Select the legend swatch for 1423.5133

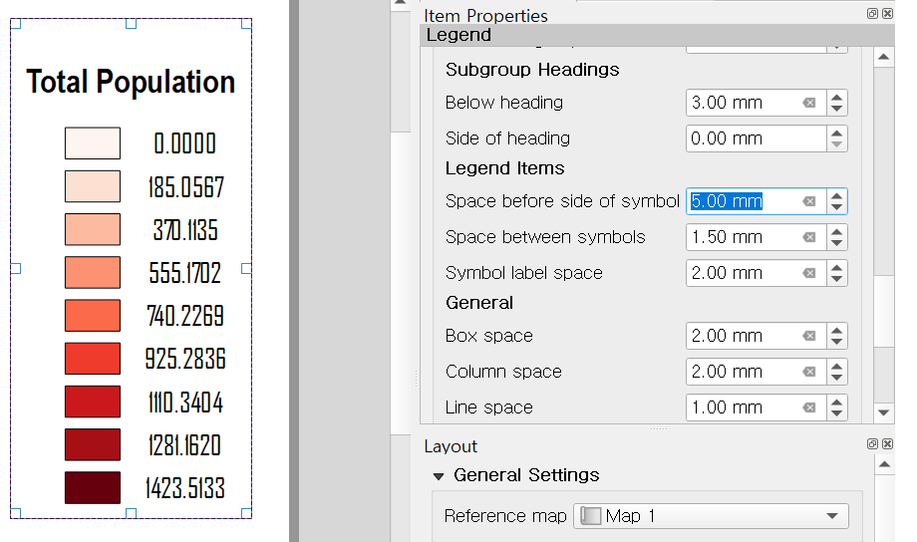click(x=93, y=487)
